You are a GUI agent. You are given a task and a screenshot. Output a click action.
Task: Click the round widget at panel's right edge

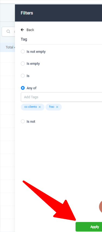(x=101, y=207)
